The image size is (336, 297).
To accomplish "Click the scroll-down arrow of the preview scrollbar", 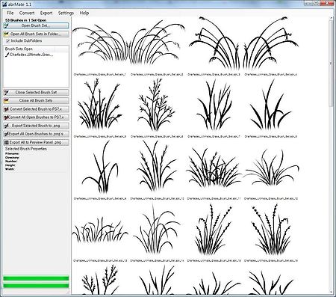I will click(x=331, y=292).
